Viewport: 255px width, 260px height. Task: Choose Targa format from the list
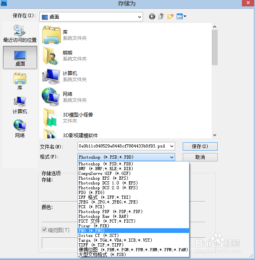click(133, 240)
